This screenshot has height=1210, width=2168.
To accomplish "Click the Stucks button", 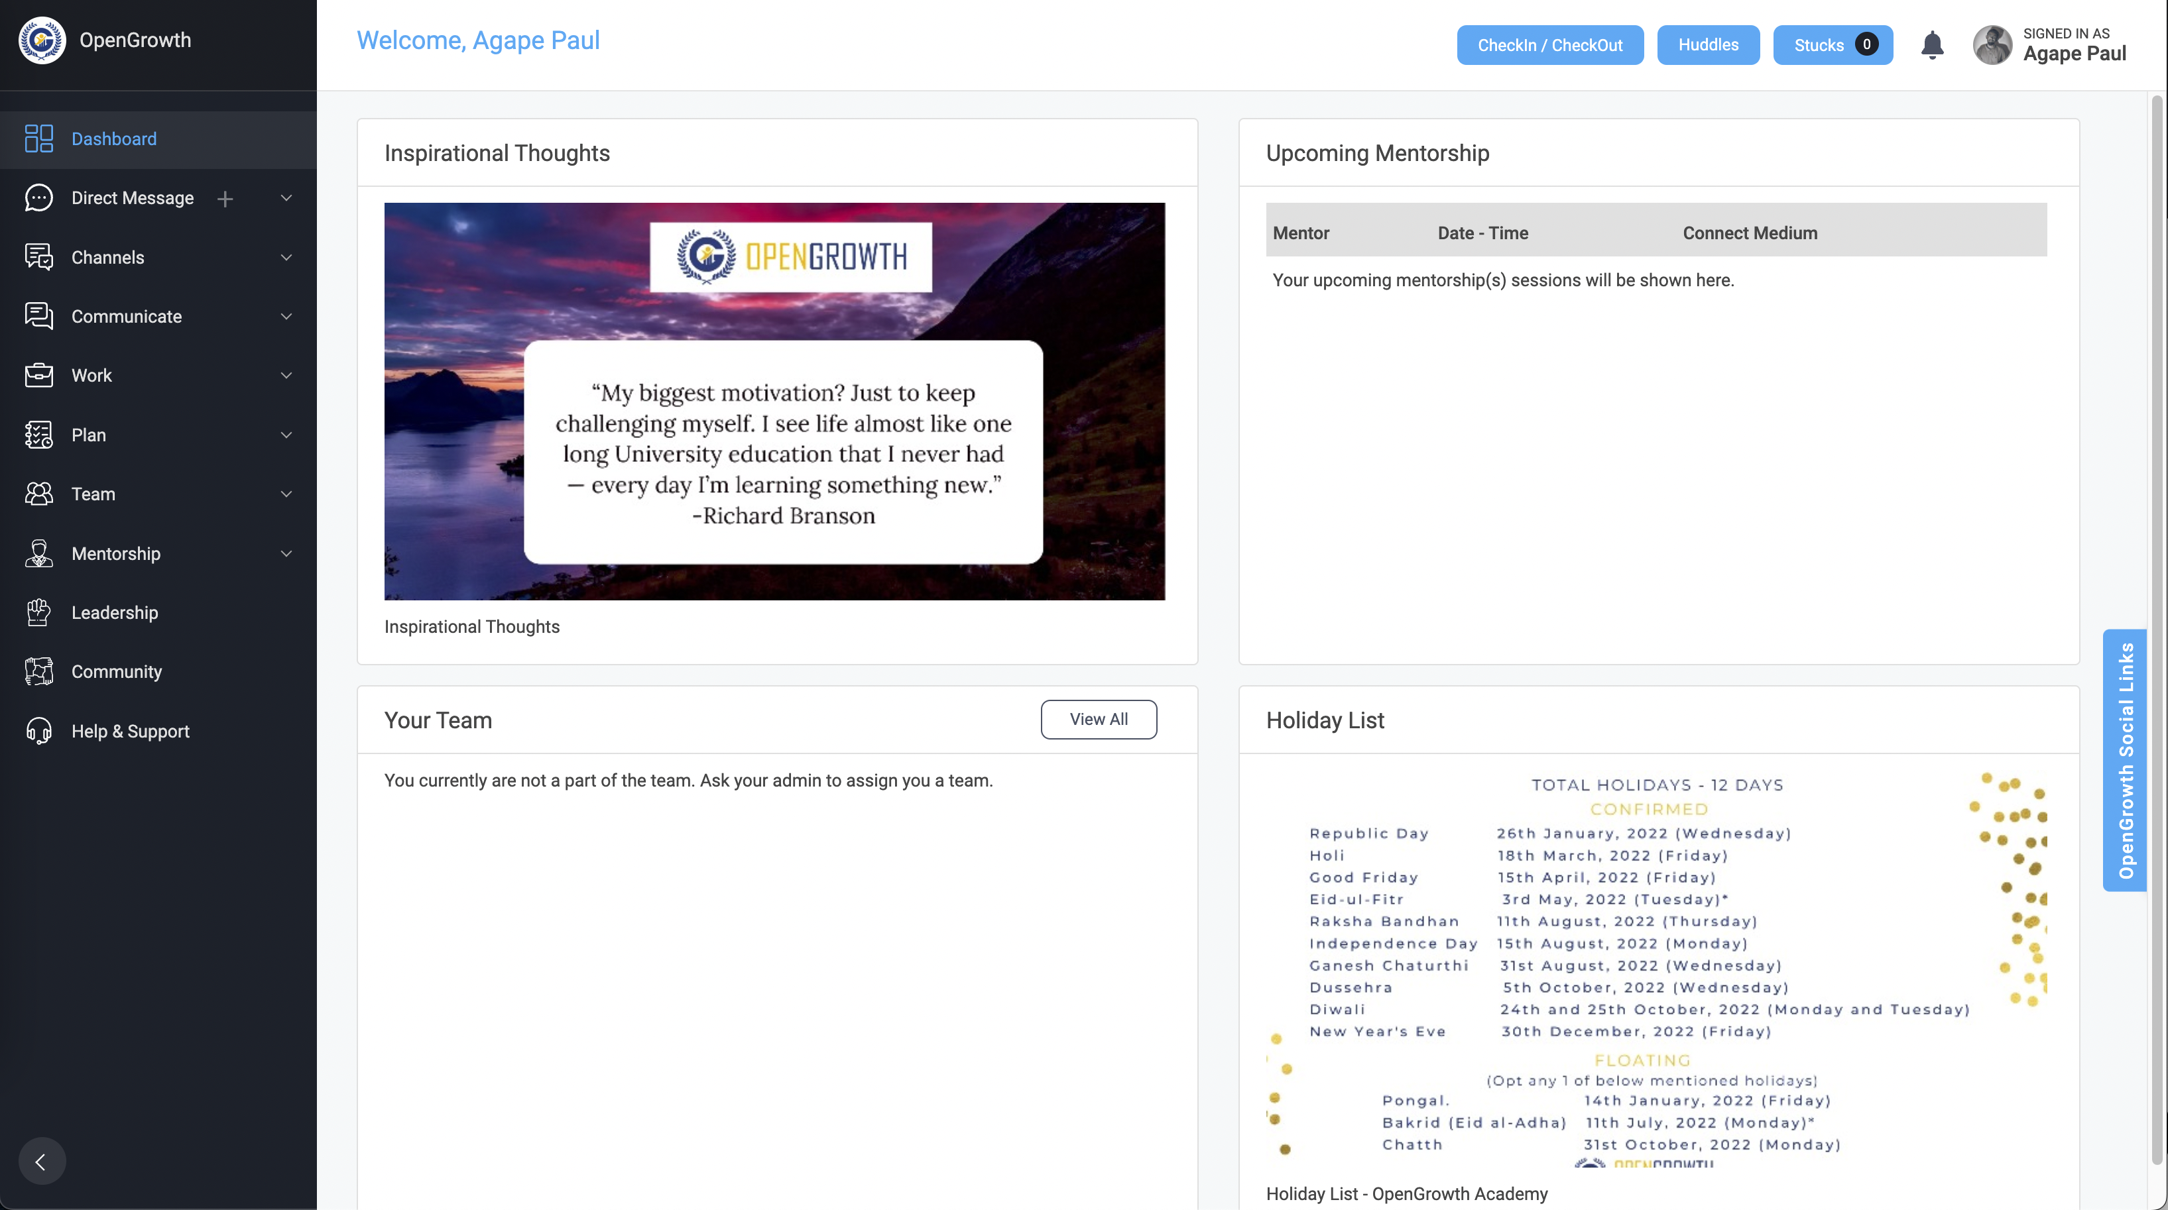I will click(1833, 44).
